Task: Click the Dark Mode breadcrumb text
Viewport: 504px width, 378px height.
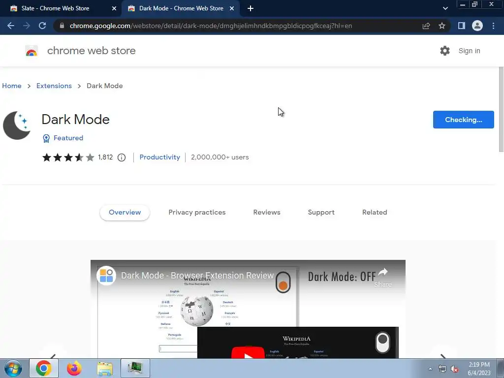Action: [105, 86]
